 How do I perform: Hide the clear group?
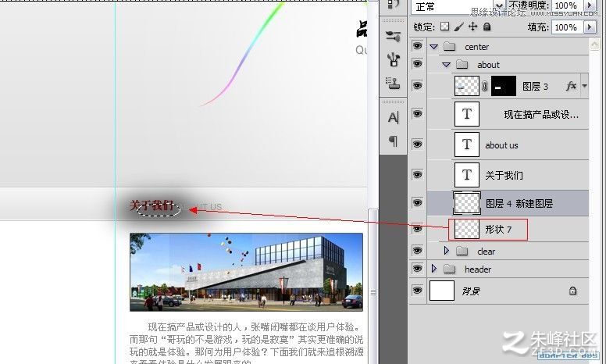pyautogui.click(x=417, y=251)
